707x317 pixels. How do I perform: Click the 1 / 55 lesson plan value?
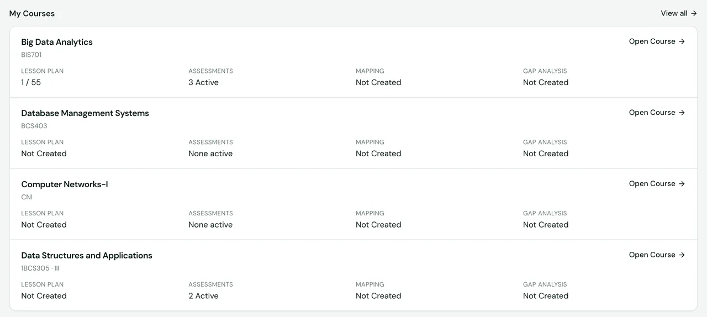click(31, 82)
